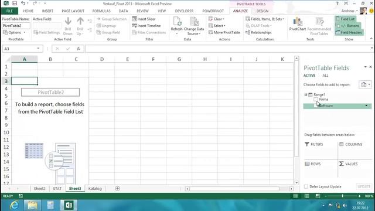Open the Select dropdown
375x211 pixels.
click(217, 26)
